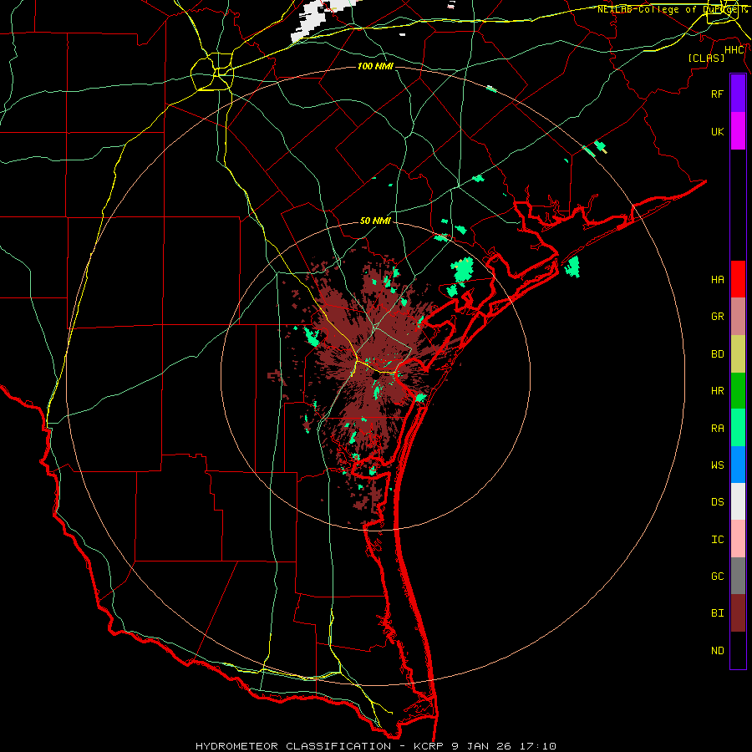Viewport: 752px width, 752px height.
Task: Click the UK legend label
Action: pos(718,131)
